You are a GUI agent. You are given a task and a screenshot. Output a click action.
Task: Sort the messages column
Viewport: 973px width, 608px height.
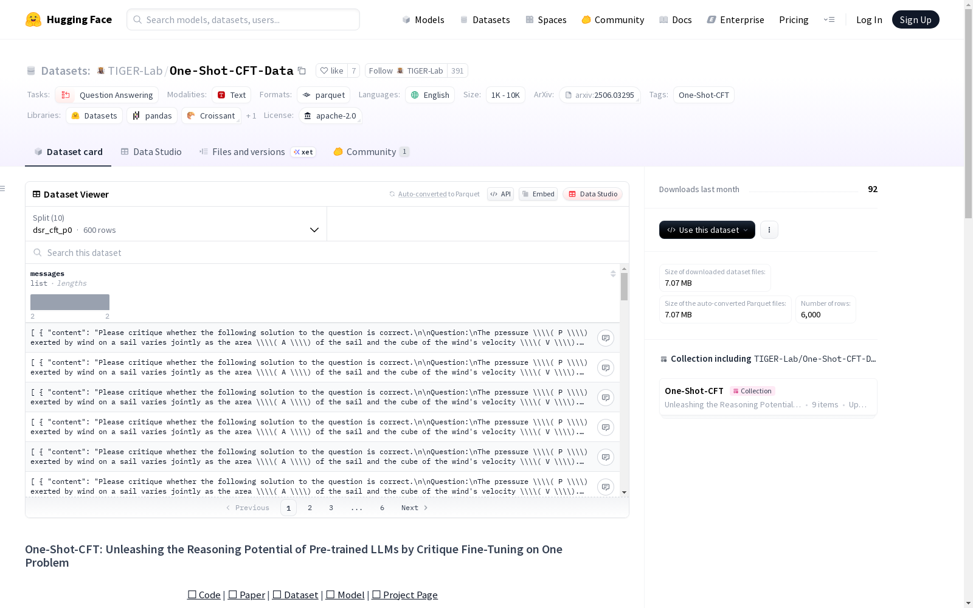pyautogui.click(x=613, y=274)
